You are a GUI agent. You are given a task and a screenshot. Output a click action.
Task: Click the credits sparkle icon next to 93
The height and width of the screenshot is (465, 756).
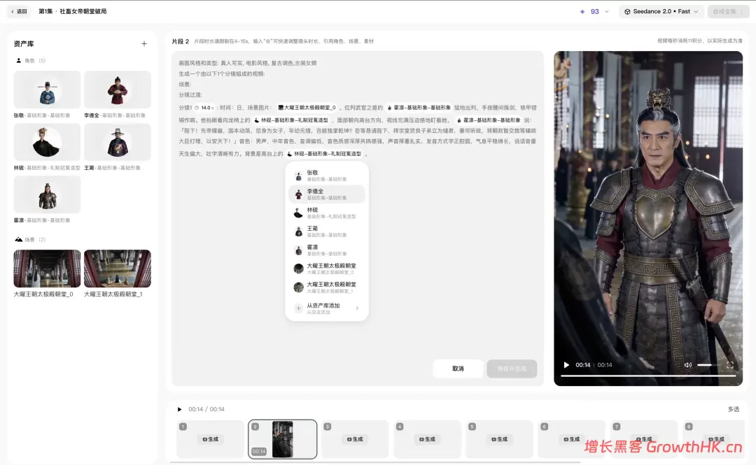pos(582,12)
